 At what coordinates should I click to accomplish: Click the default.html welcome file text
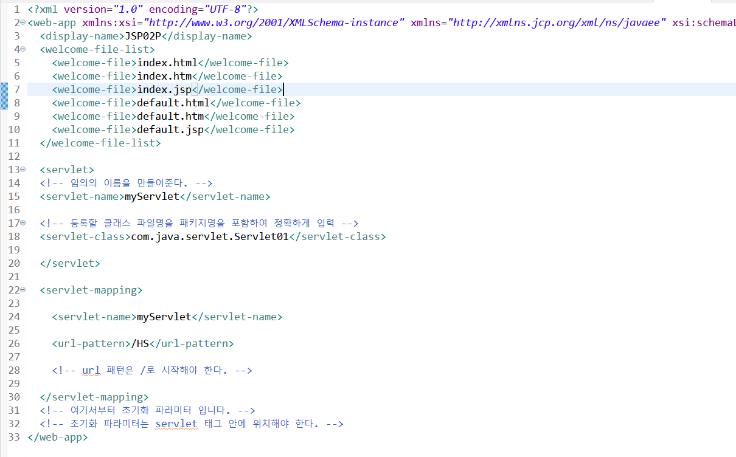173,103
